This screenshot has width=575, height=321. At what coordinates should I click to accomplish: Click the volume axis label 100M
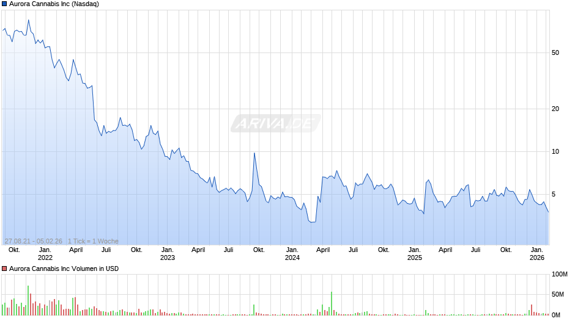click(x=560, y=275)
